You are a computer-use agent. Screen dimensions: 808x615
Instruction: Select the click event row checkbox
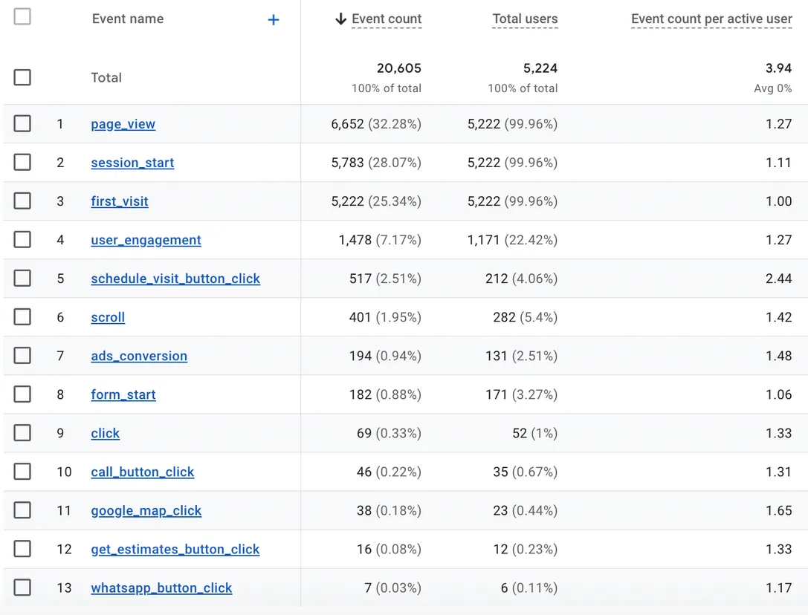coord(22,433)
